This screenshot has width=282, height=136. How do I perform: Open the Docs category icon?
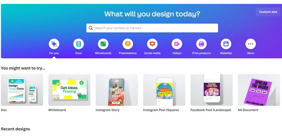(78, 44)
